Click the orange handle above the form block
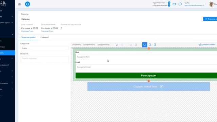The height and width of the screenshot is (122, 217). 149,48
